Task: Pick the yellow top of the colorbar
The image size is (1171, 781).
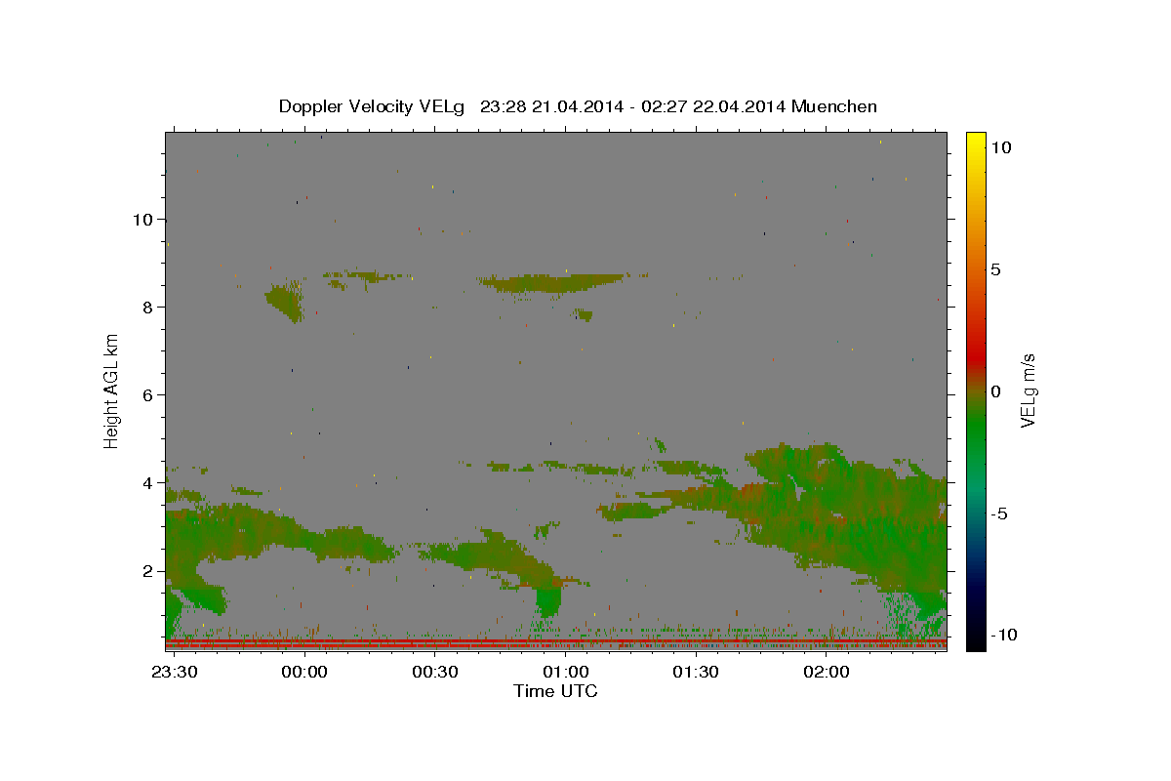Action: point(975,138)
